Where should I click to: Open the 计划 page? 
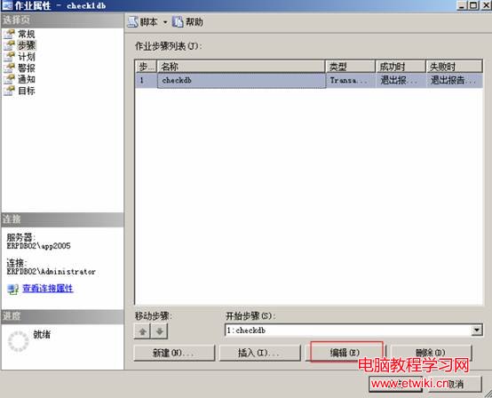click(27, 57)
